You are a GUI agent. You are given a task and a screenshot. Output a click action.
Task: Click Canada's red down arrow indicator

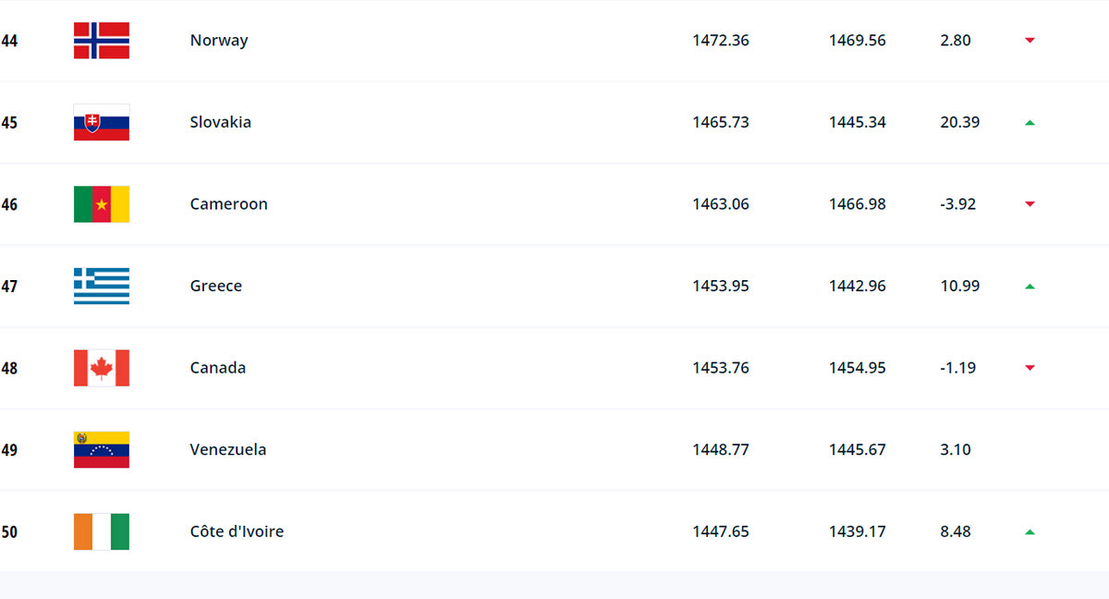click(1030, 368)
